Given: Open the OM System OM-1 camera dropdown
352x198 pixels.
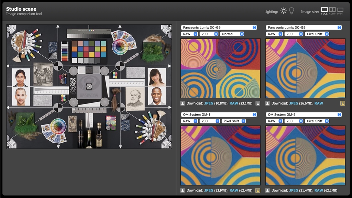Looking at the screenshot, I should [x=219, y=114].
